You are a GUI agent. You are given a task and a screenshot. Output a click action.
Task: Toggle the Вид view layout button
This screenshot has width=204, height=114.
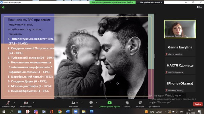pyautogui.click(x=200, y=7)
